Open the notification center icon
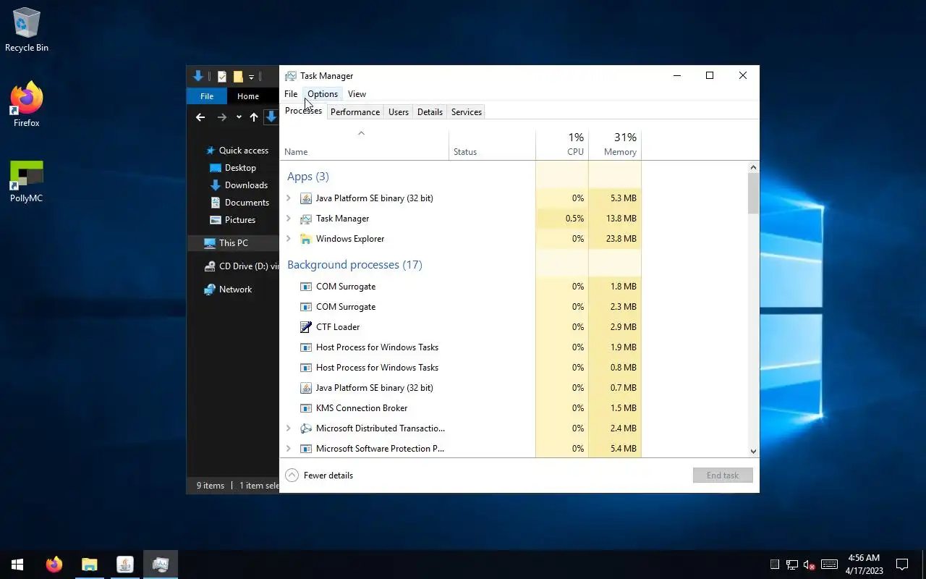This screenshot has width=926, height=579. pos(902,565)
